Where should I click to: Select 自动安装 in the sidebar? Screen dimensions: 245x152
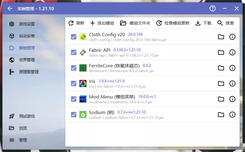(x=34, y=36)
